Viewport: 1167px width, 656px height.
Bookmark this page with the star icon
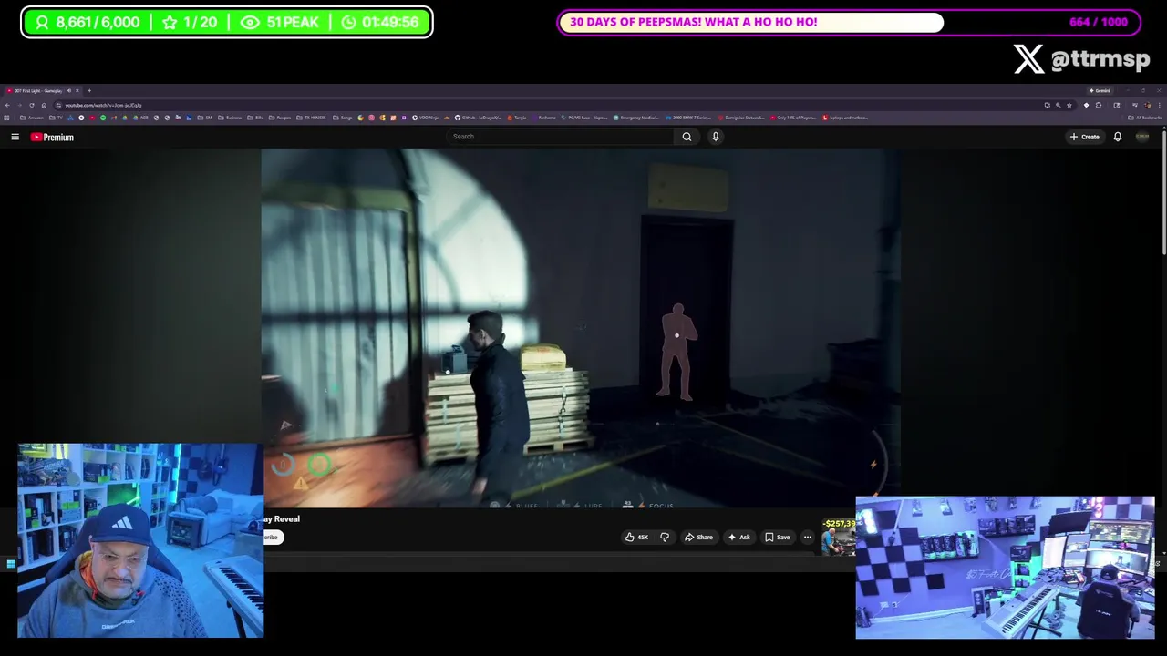[1069, 105]
